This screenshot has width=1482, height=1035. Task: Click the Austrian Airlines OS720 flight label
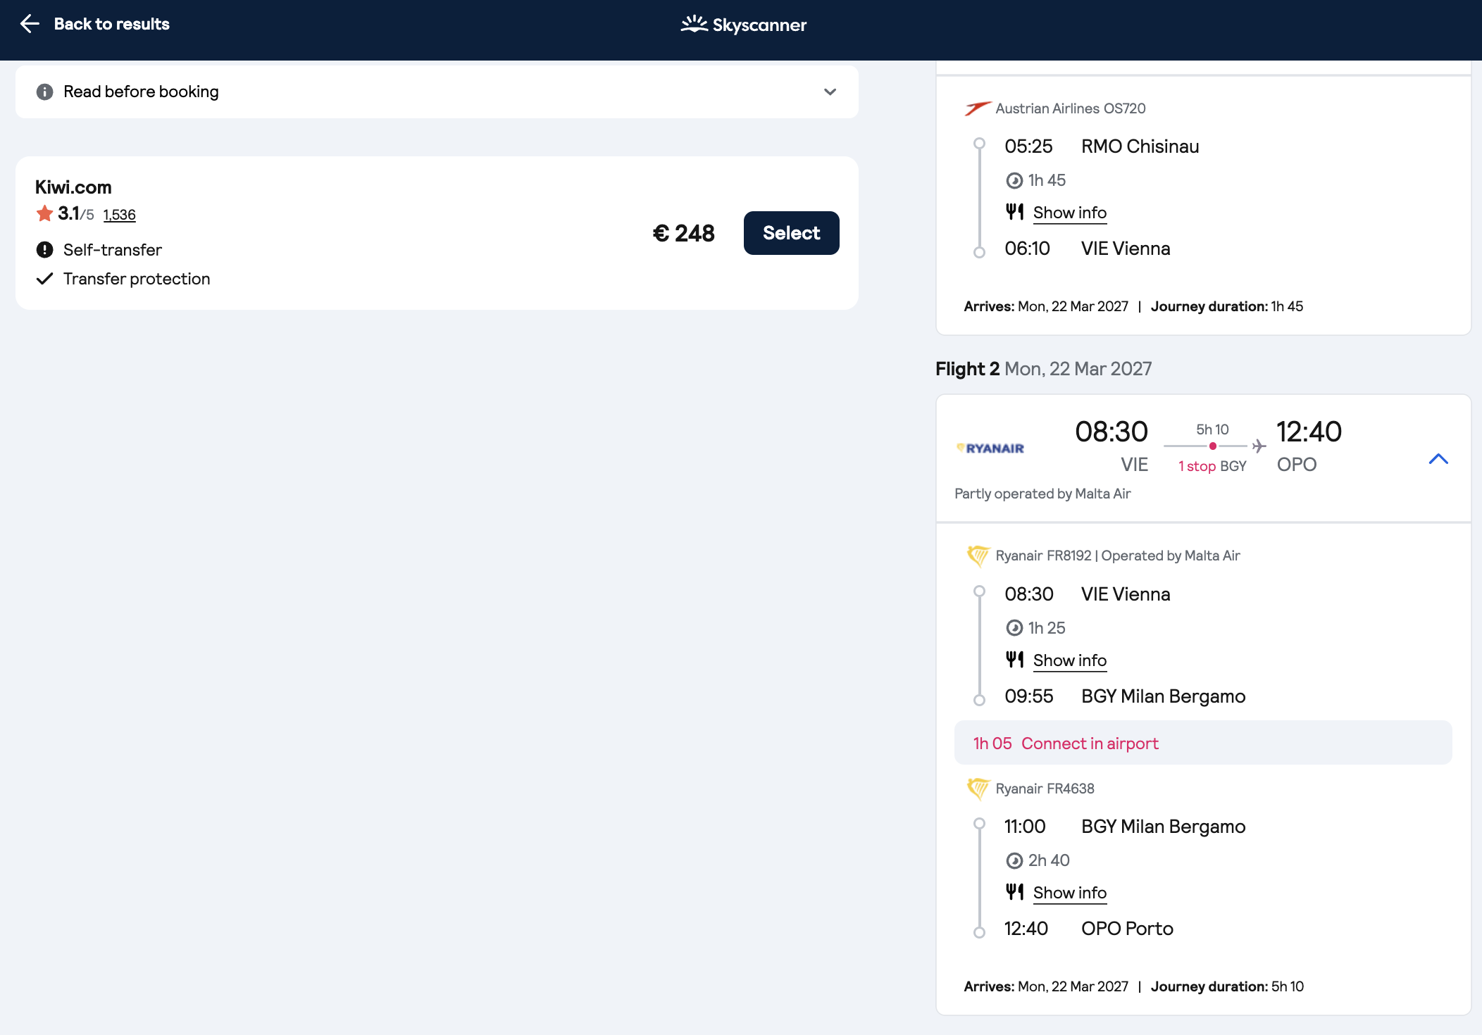click(1071, 108)
